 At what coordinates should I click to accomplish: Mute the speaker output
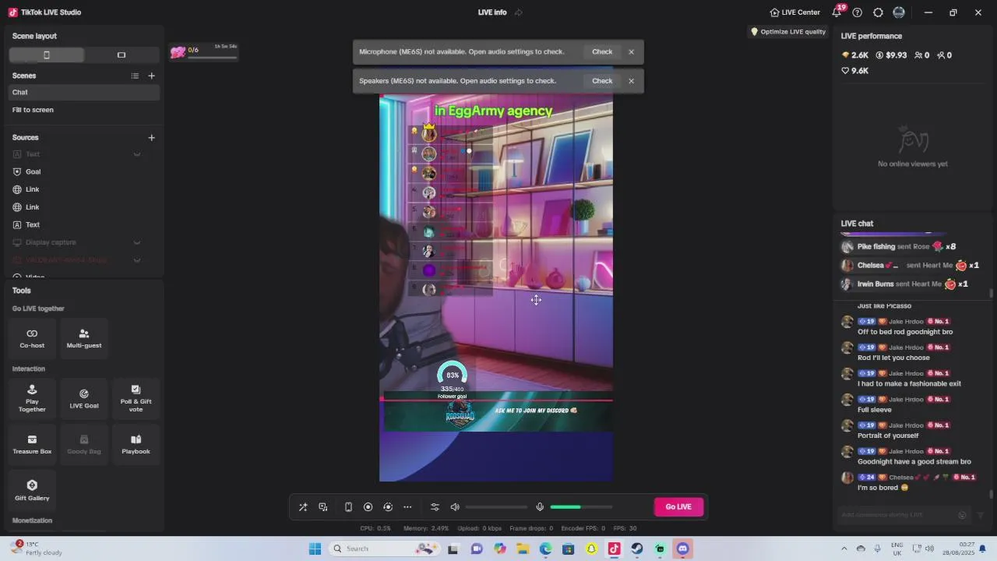(455, 507)
